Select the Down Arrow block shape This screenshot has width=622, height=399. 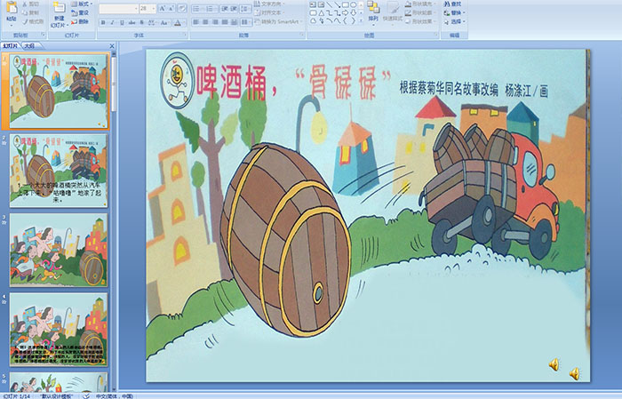click(x=354, y=12)
